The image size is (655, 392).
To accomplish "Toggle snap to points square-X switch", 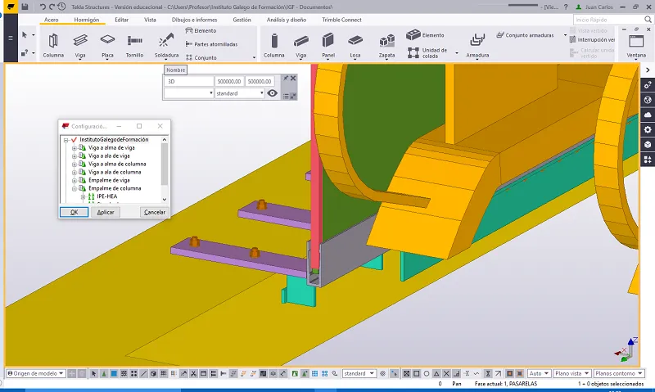I will click(x=406, y=373).
